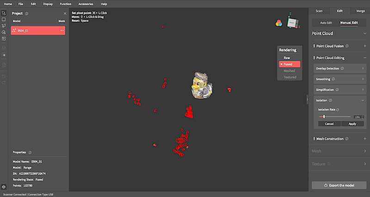The image size is (370, 197).
Task: Click the Edit tab in right panel
Action: click(x=340, y=11)
